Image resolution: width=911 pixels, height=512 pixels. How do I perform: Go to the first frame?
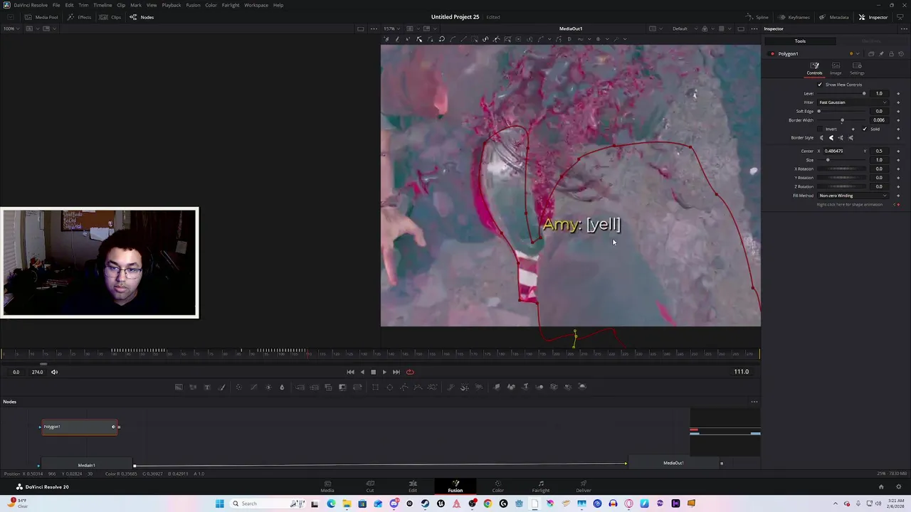[350, 372]
